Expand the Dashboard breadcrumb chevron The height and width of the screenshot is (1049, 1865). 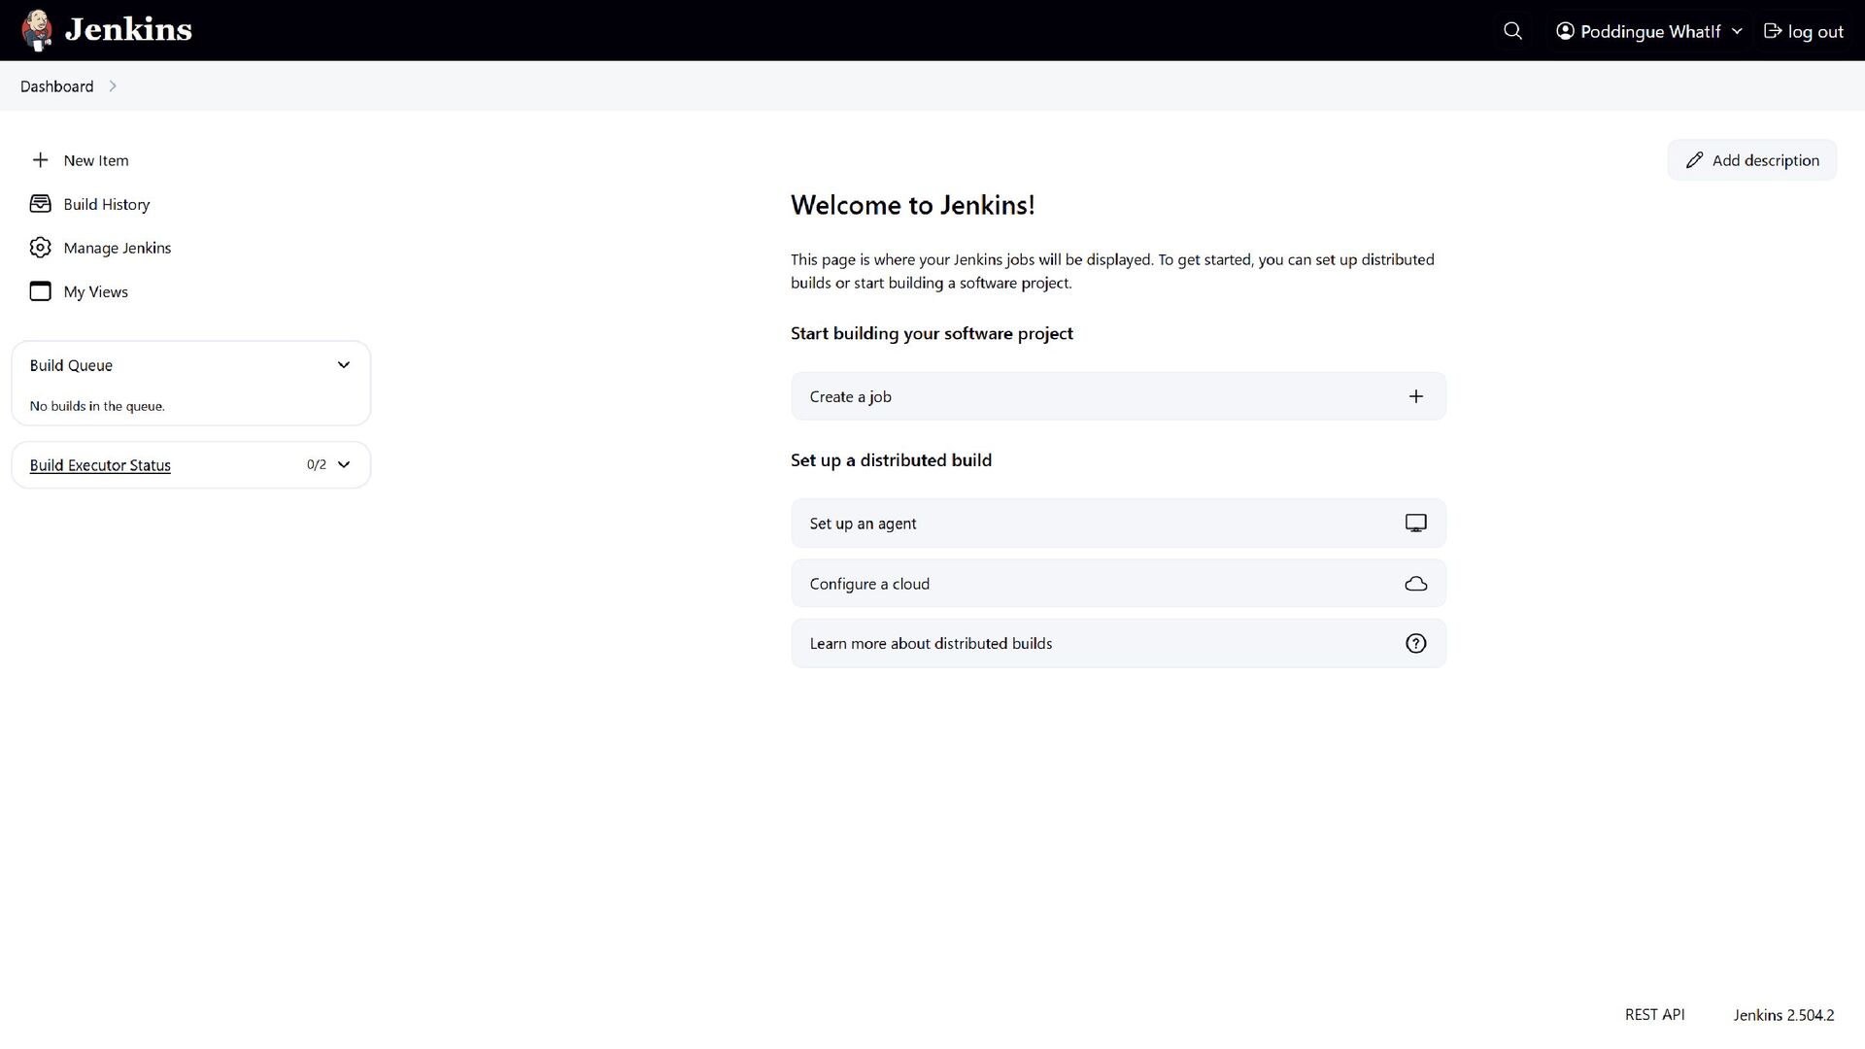pos(113,86)
